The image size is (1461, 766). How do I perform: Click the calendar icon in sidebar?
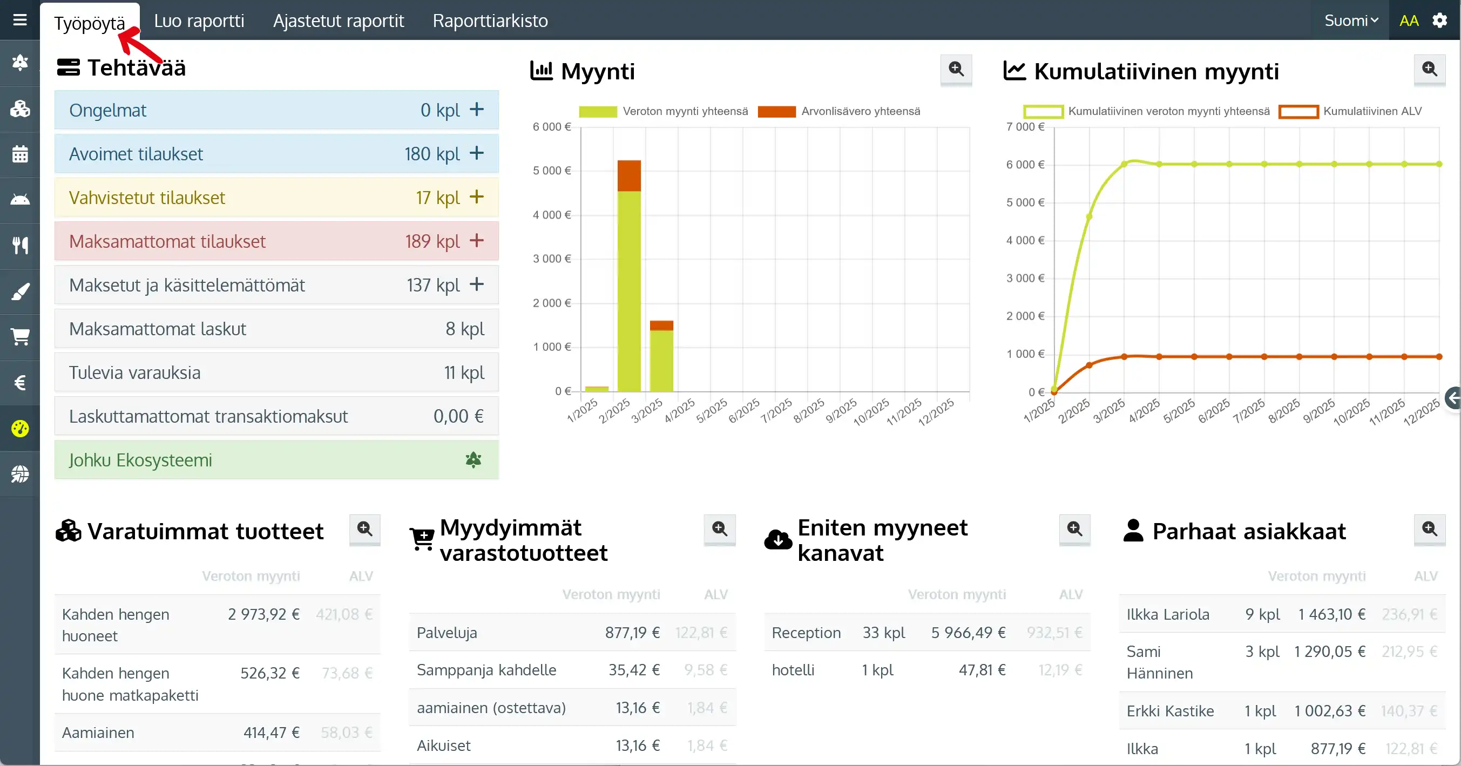pos(20,154)
